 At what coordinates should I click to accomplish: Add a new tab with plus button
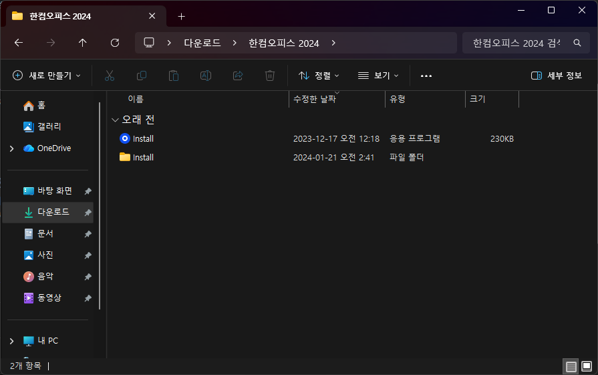point(182,17)
